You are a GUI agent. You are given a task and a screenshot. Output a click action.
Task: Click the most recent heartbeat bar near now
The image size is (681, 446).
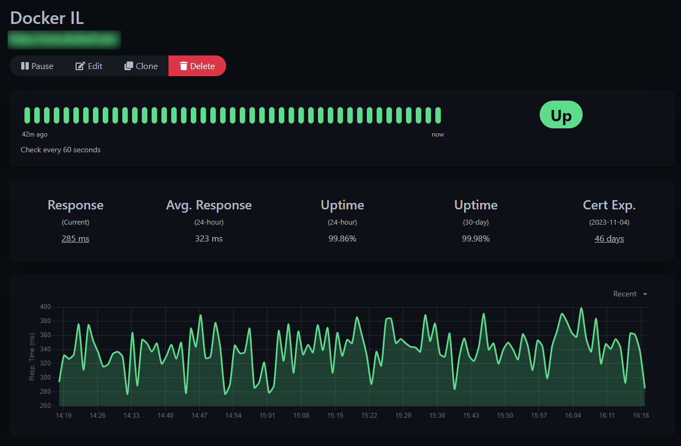[x=438, y=114]
